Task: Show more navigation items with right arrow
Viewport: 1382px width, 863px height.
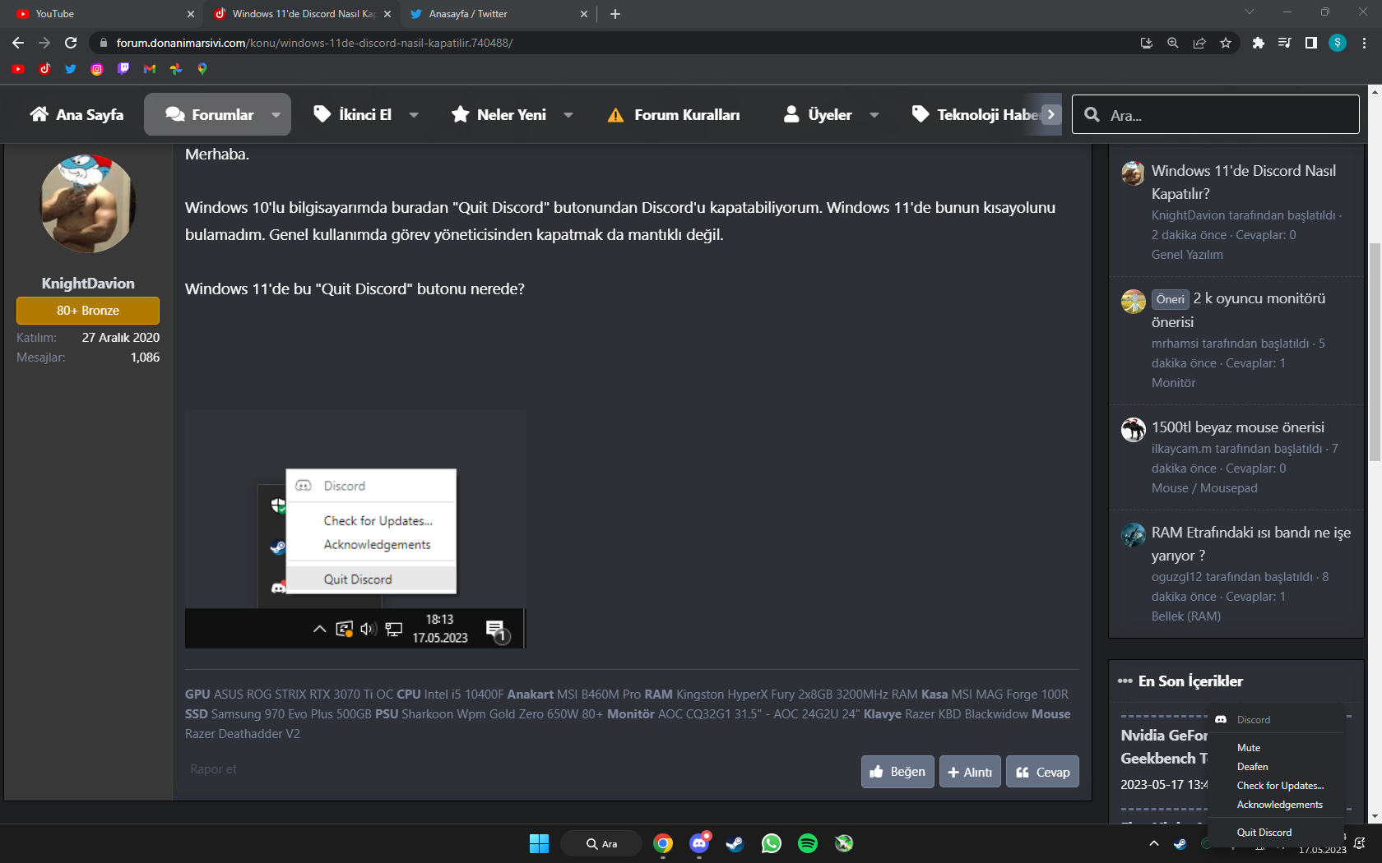Action: pyautogui.click(x=1051, y=115)
